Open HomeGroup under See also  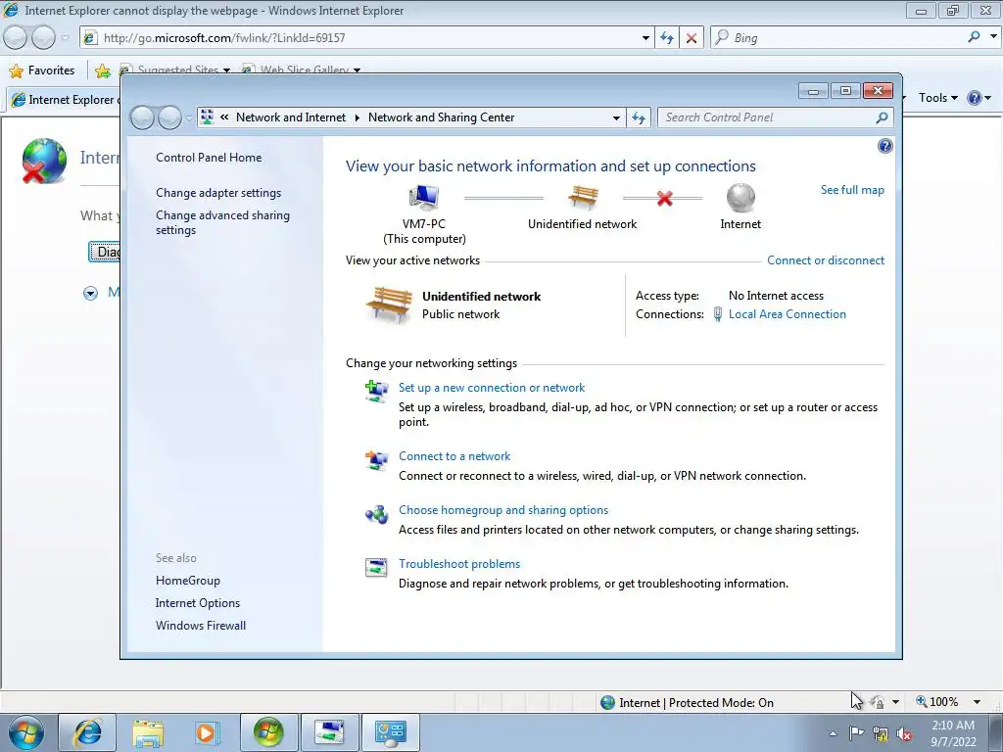pyautogui.click(x=187, y=581)
